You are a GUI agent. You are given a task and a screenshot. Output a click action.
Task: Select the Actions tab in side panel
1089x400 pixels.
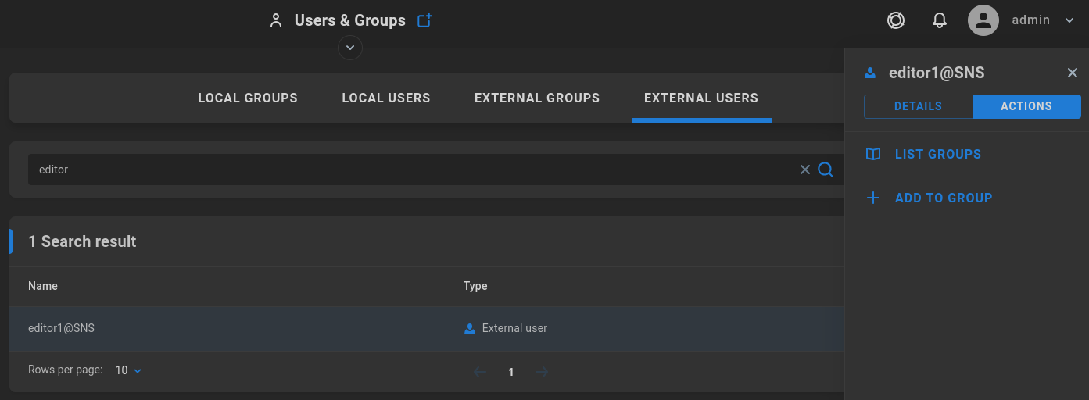[x=1026, y=106]
